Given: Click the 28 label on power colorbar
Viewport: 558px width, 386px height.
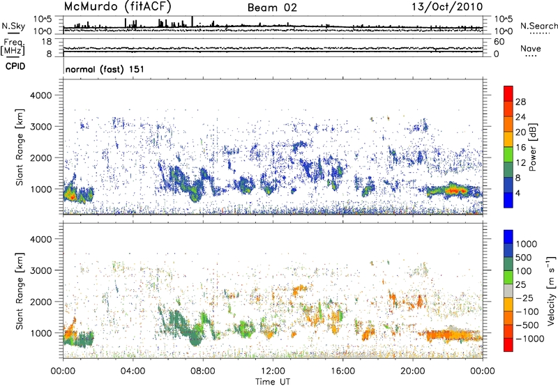Looking at the screenshot, I should (520, 102).
